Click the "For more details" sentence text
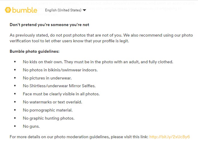The image size is (198, 143). 79,137
